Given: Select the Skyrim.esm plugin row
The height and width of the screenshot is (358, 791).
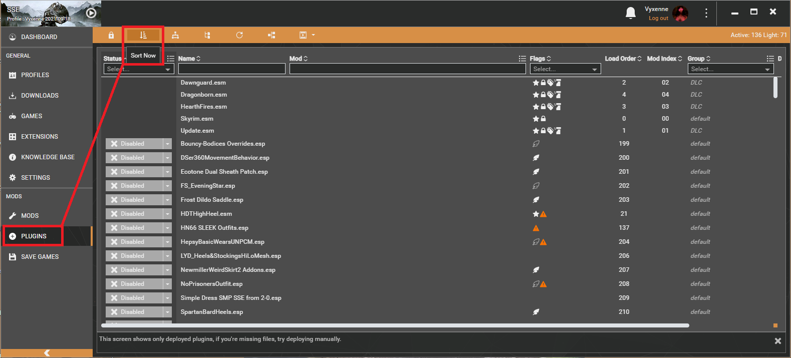Looking at the screenshot, I should (x=437, y=119).
